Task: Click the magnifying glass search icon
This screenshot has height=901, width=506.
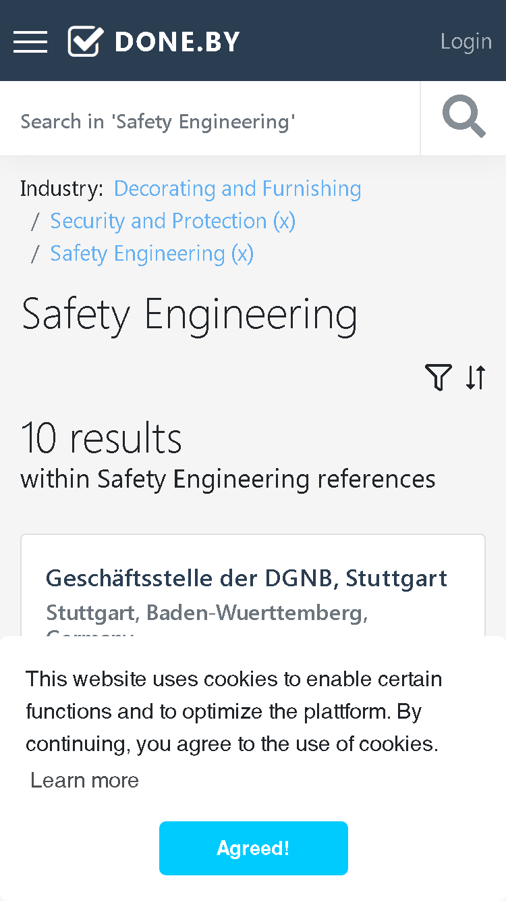Action: [x=463, y=118]
